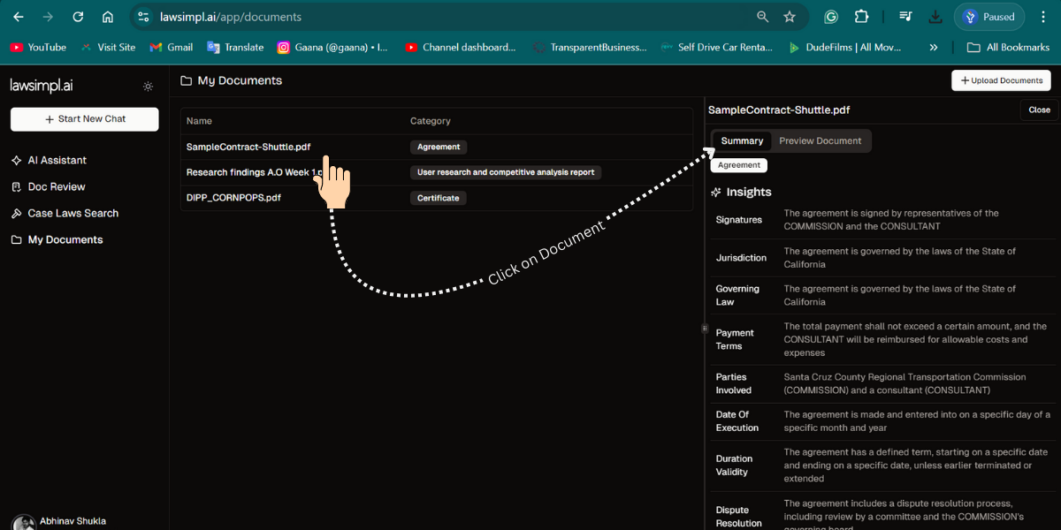The height and width of the screenshot is (530, 1061).
Task: Click Start New Chat button
Action: click(x=85, y=119)
